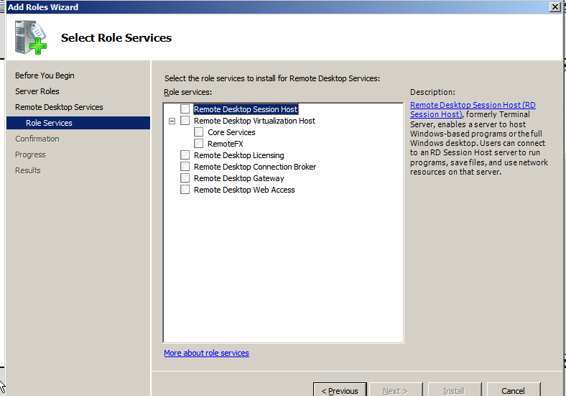Image resolution: width=566 pixels, height=396 pixels.
Task: Select the Remote Desktop Connection Broker label
Action: (x=255, y=167)
